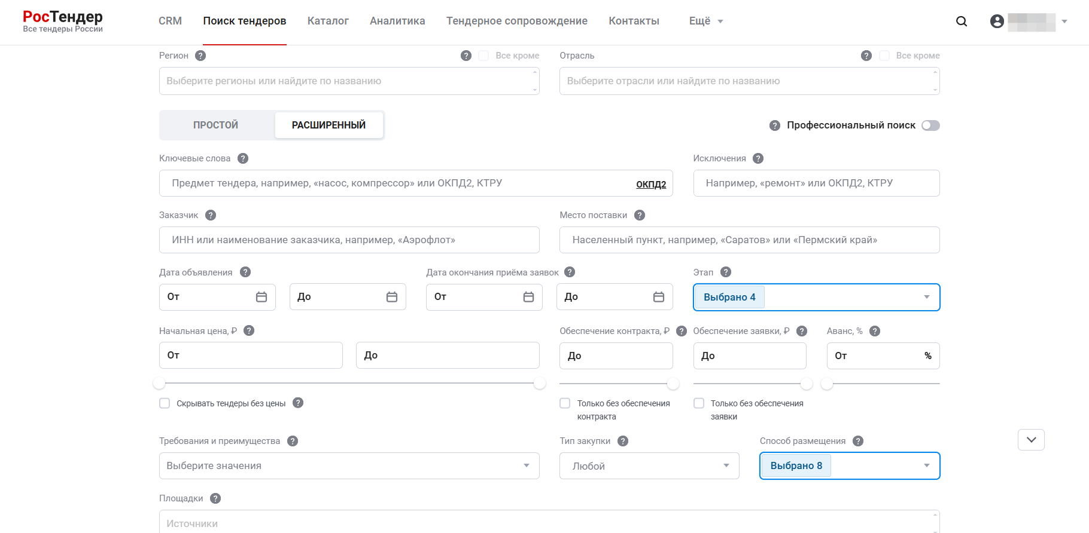The width and height of the screenshot is (1089, 533).
Task: Open the user account profile icon
Action: click(x=997, y=22)
